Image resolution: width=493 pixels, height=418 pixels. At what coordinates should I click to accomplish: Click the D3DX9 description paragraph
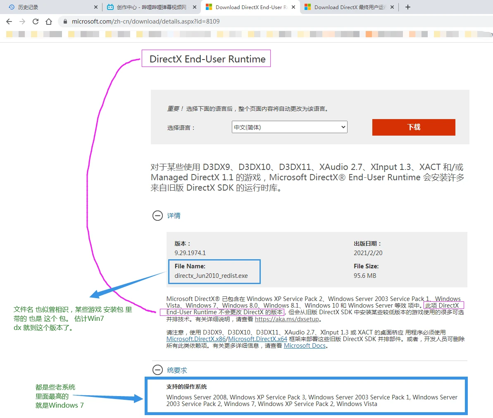click(307, 177)
